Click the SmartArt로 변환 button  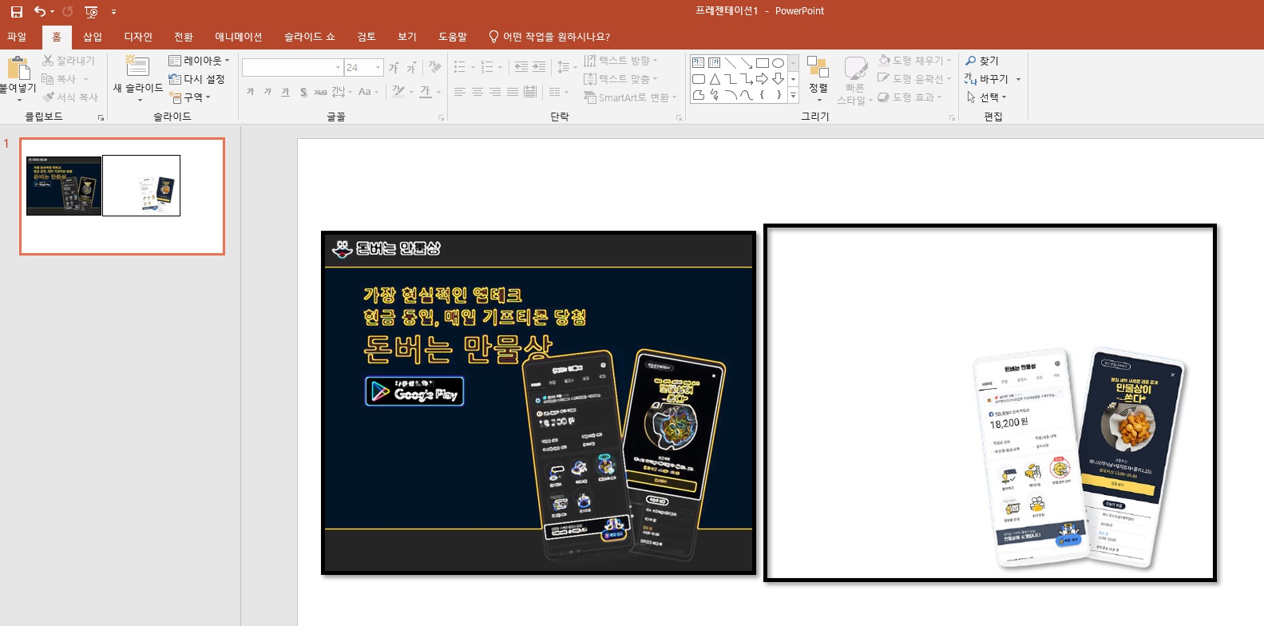click(630, 97)
